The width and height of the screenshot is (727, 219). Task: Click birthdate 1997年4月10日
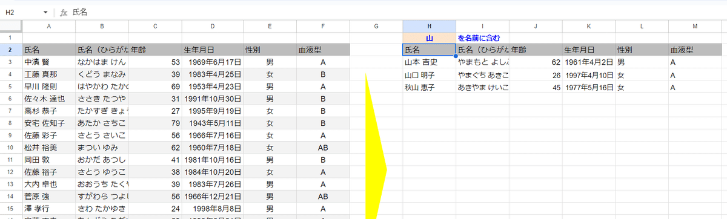point(589,75)
